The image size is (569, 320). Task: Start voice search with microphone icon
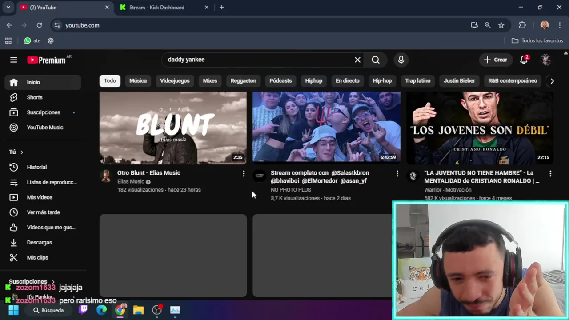tap(401, 60)
